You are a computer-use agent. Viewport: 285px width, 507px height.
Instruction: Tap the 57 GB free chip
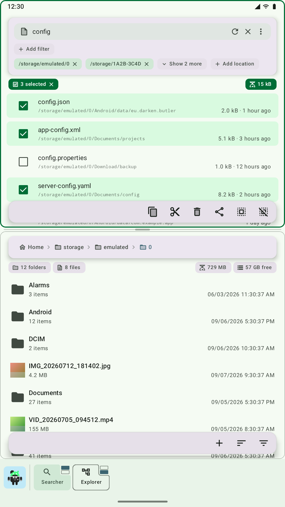(x=255, y=267)
